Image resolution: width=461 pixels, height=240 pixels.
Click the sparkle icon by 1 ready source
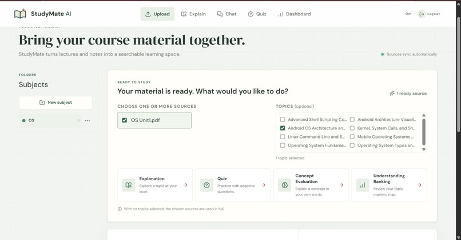click(392, 93)
